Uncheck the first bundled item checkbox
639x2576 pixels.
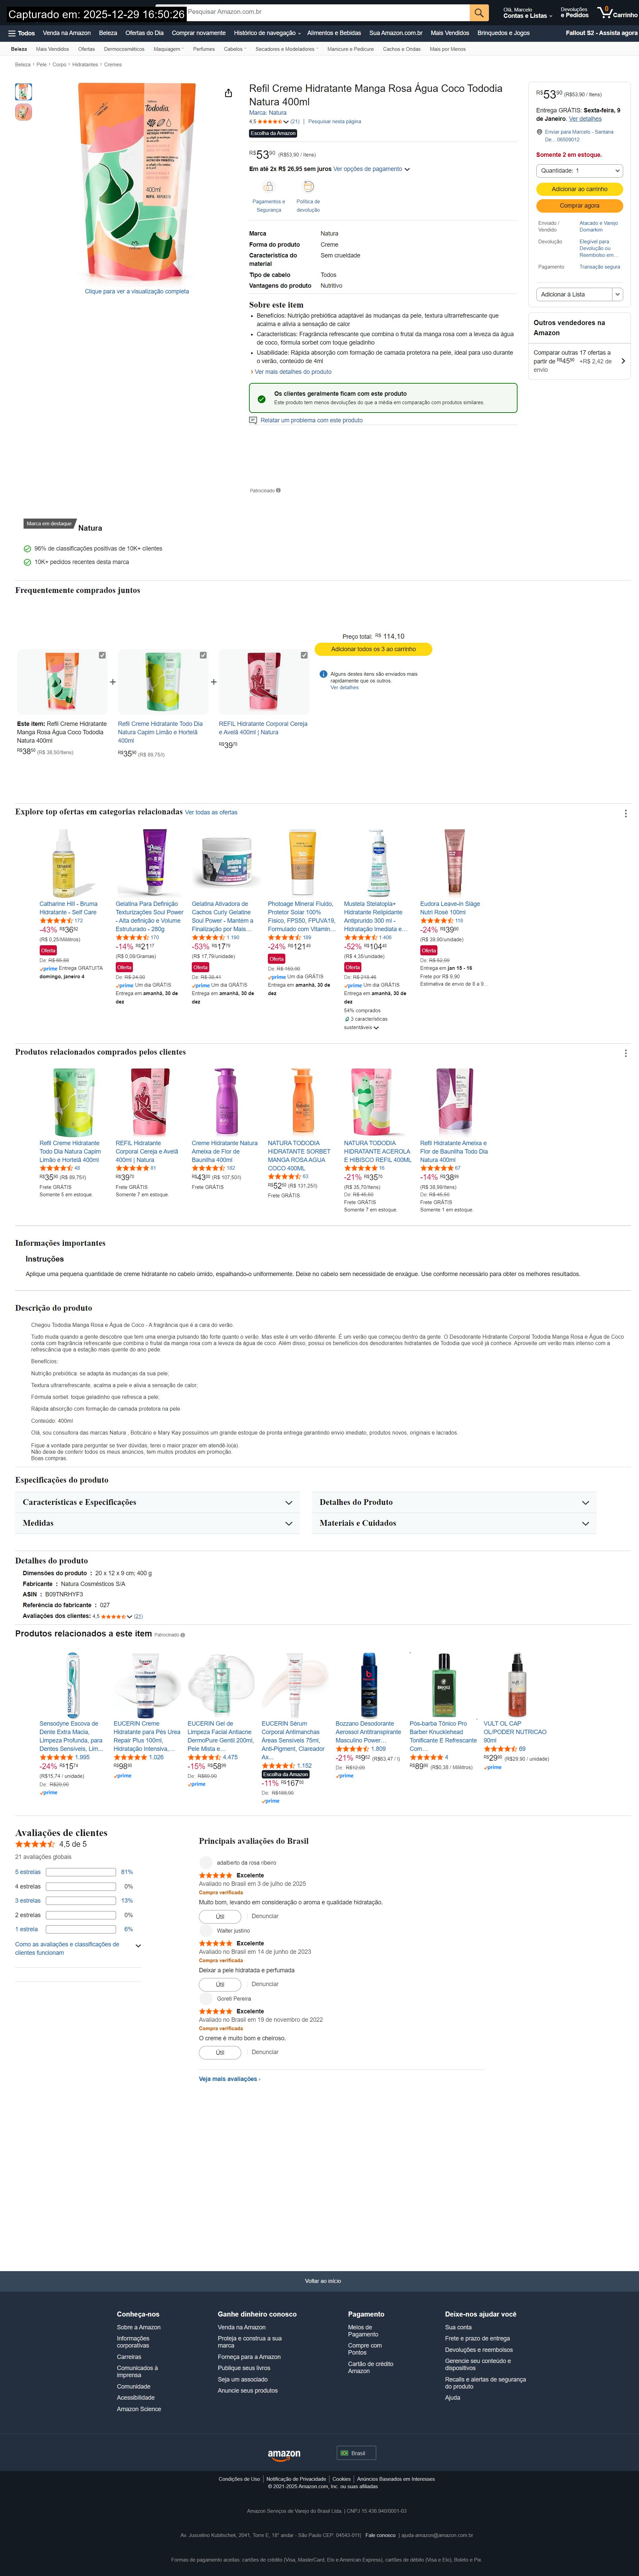click(x=102, y=655)
